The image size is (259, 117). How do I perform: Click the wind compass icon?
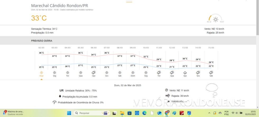[166, 90]
